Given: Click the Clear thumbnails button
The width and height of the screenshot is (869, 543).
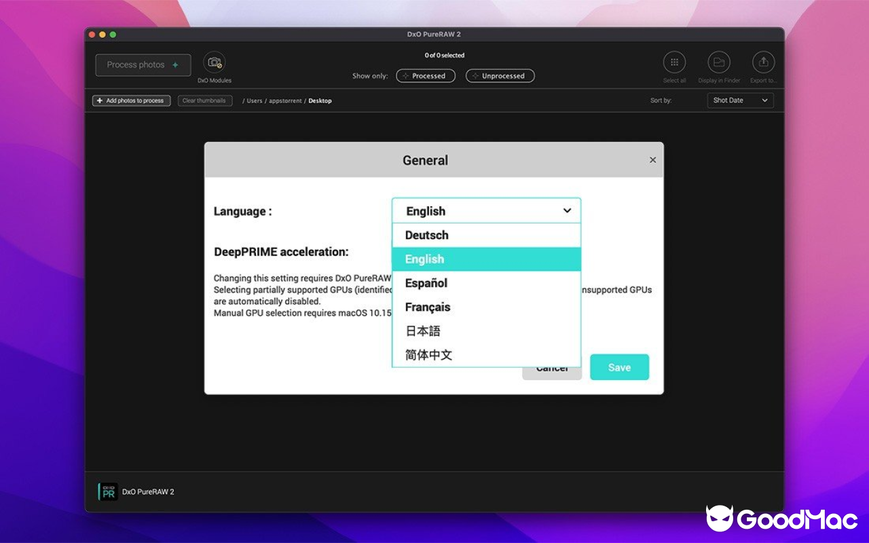Looking at the screenshot, I should tap(204, 100).
